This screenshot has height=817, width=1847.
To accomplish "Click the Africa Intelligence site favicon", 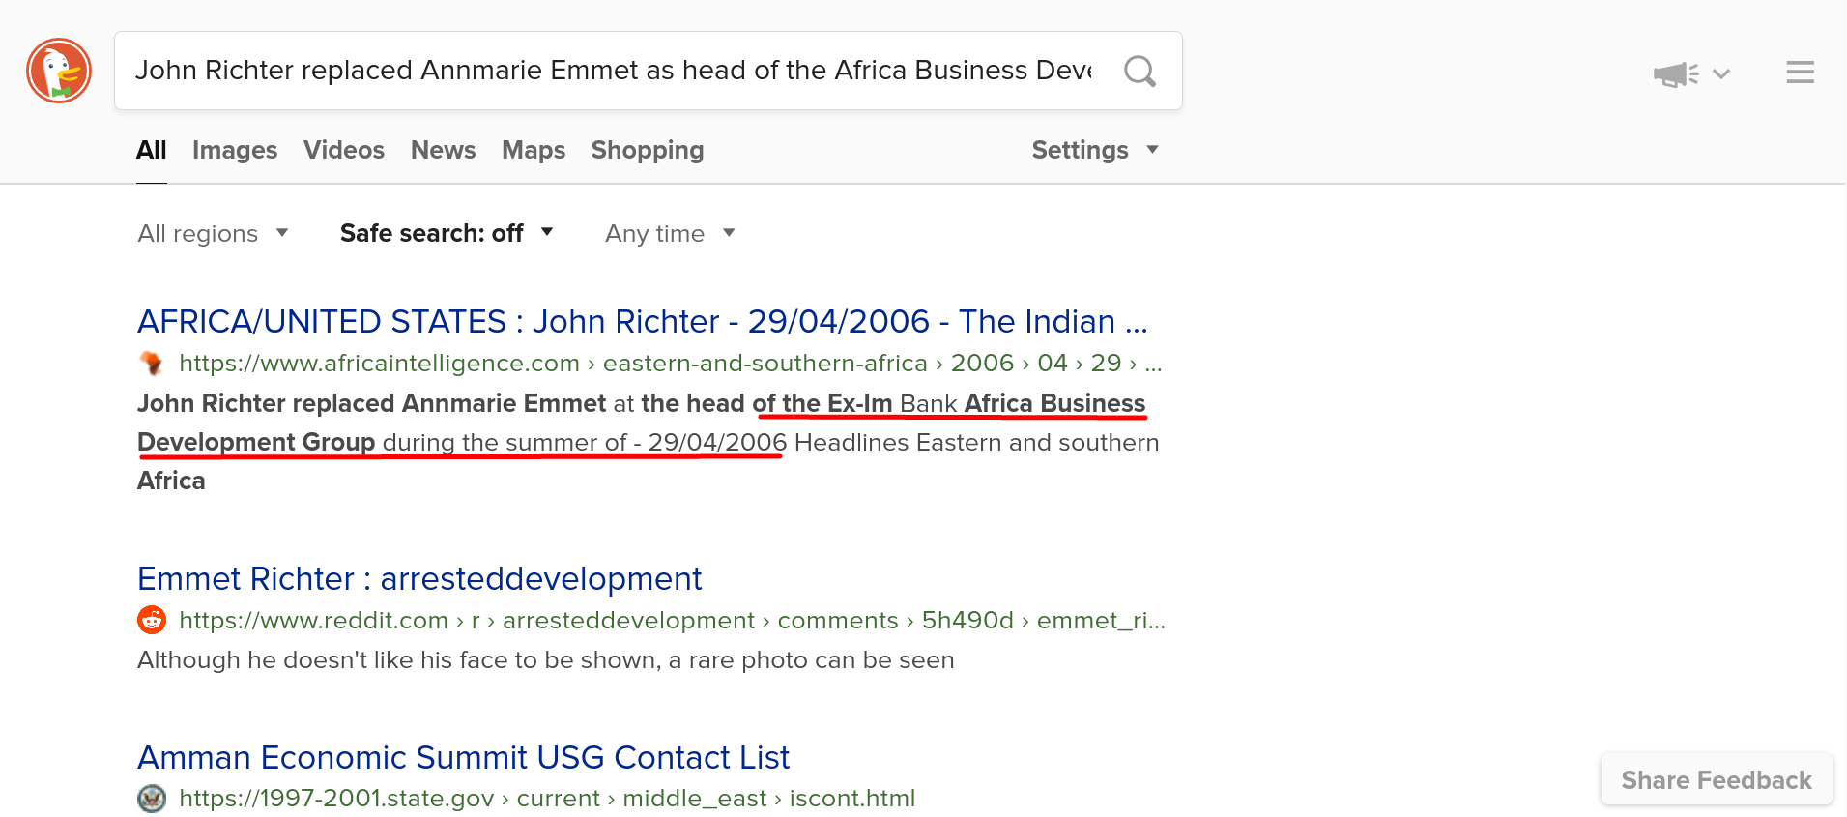I will [152, 364].
